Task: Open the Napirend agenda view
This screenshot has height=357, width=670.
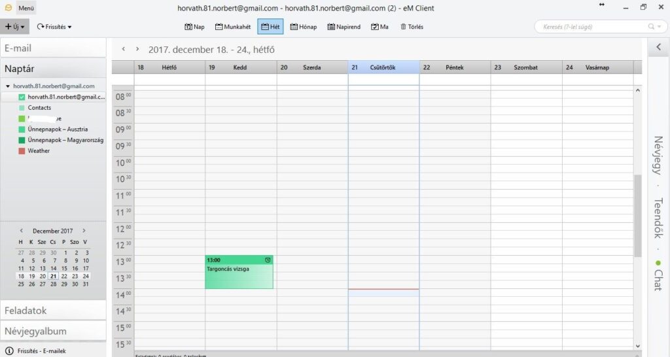Action: pos(344,26)
